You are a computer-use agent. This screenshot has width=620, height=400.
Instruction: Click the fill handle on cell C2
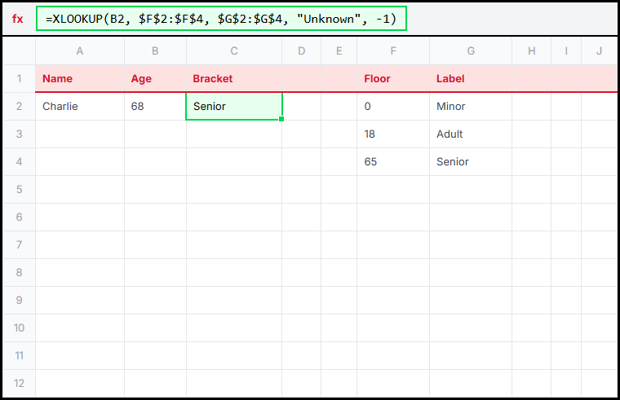coord(282,120)
